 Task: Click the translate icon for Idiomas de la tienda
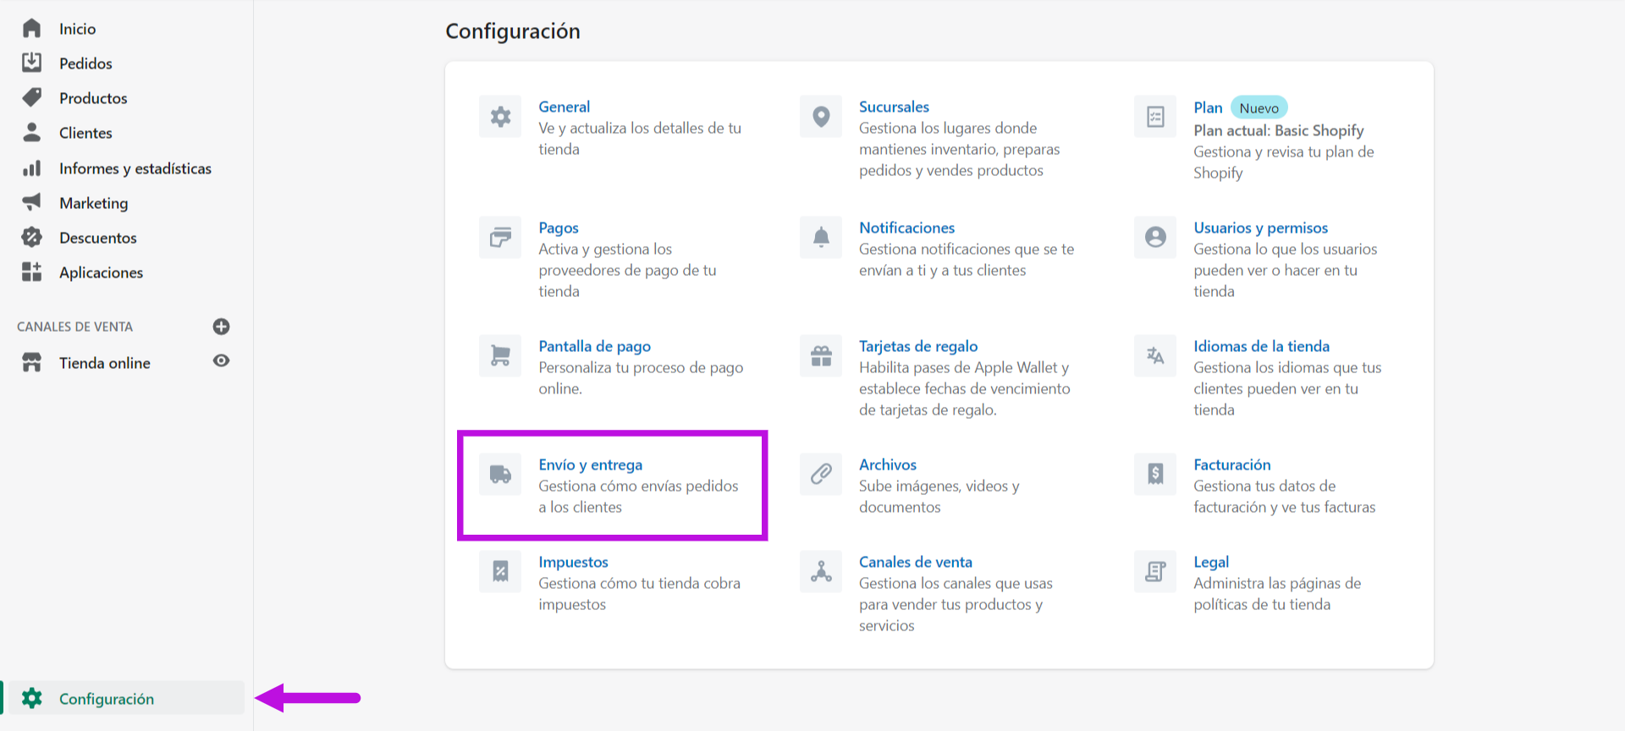[x=1155, y=355]
